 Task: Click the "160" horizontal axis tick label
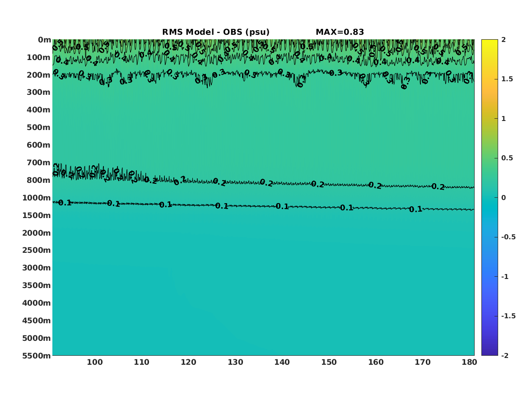pos(376,362)
